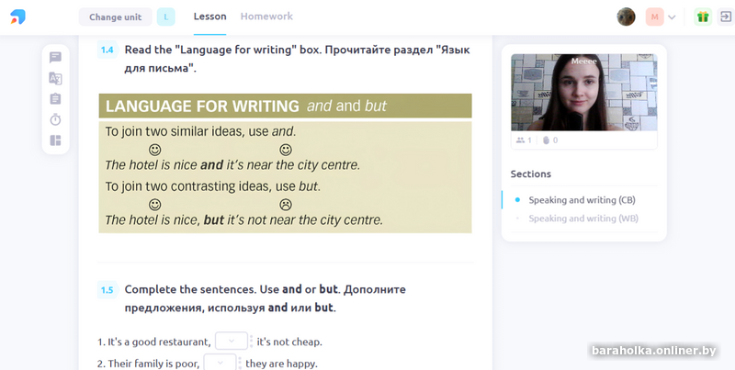
Task: Open the dropdown in sentence 1 about the restaurant
Action: (x=232, y=341)
